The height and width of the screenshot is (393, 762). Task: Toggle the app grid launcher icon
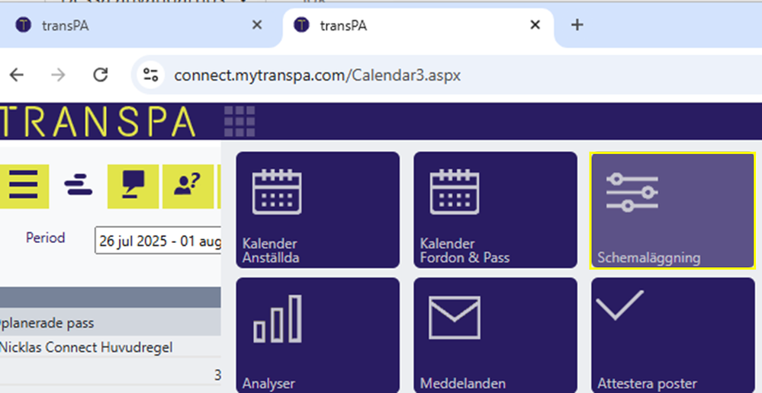(240, 121)
